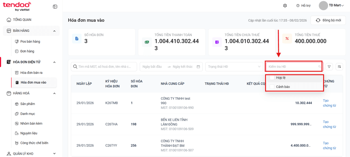This screenshot has height=157, width=350.
Task: Click the amount 10.302.444 cell
Action: [304, 103]
